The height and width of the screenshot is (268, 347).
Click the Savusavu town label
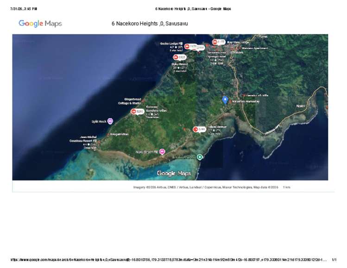pos(237,53)
